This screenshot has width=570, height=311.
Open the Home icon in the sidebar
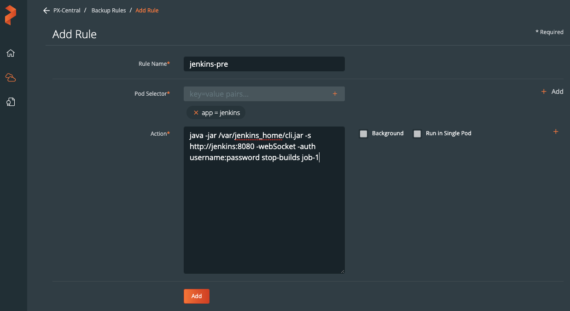tap(11, 53)
